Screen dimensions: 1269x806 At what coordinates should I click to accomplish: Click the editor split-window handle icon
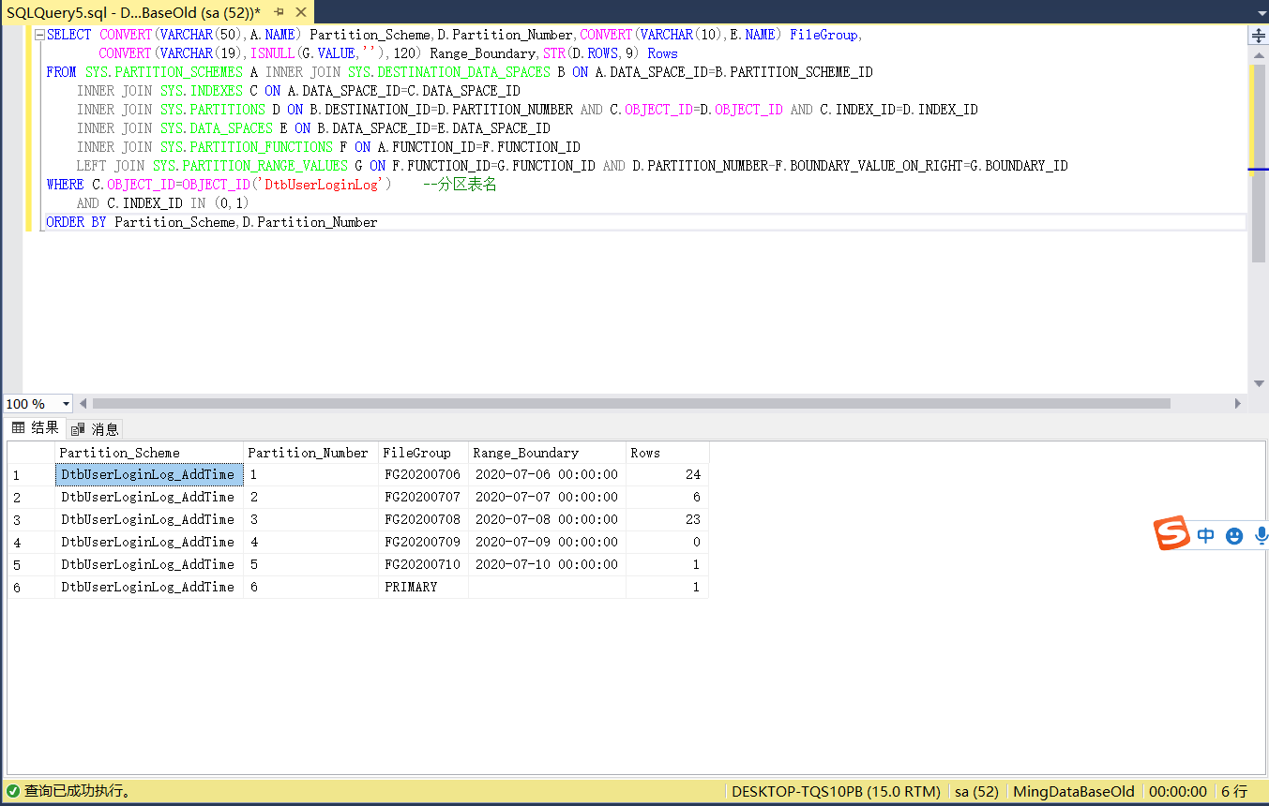[x=1259, y=36]
